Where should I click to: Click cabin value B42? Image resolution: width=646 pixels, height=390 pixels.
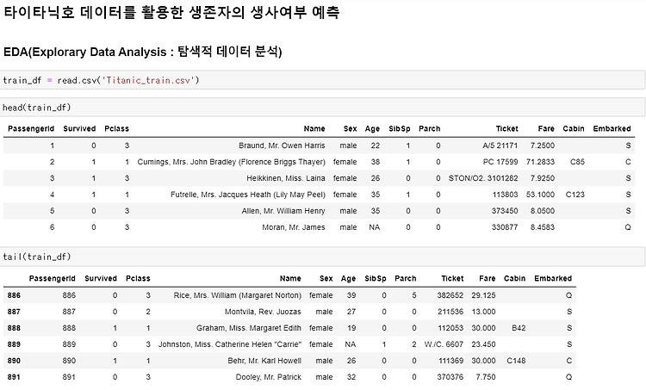pos(519,328)
